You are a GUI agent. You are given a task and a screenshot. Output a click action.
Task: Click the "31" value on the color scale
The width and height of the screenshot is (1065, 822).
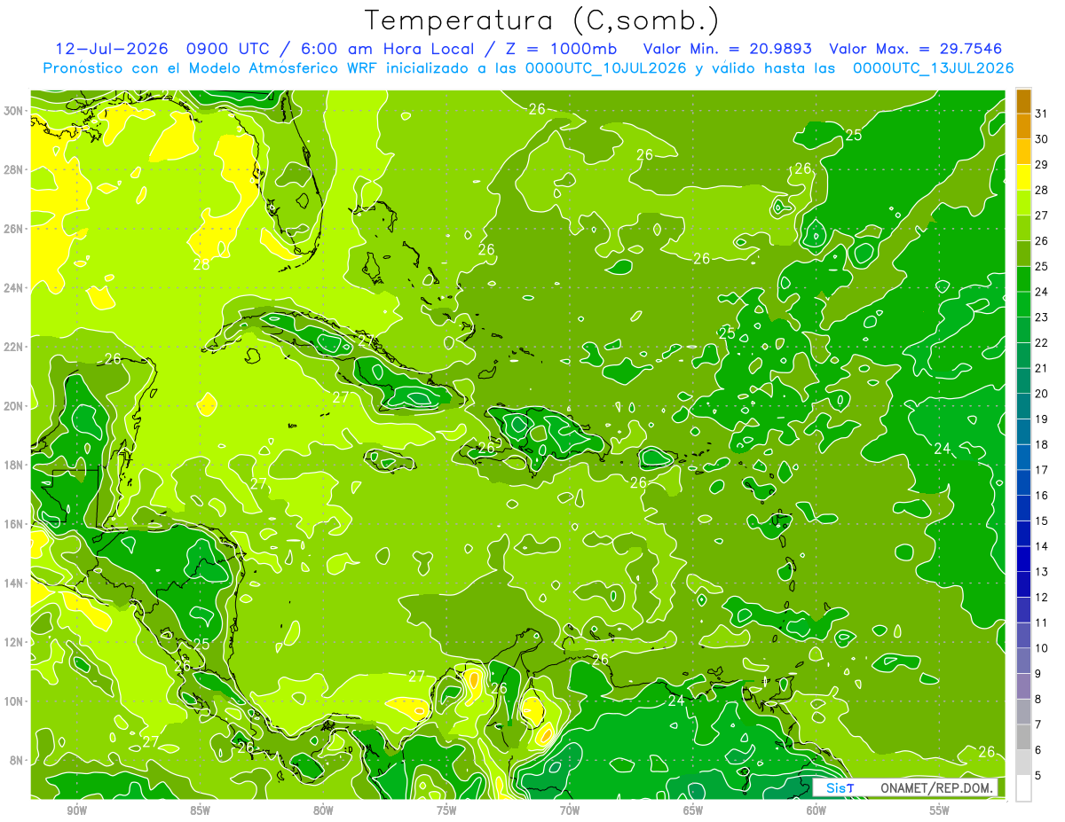(1042, 114)
